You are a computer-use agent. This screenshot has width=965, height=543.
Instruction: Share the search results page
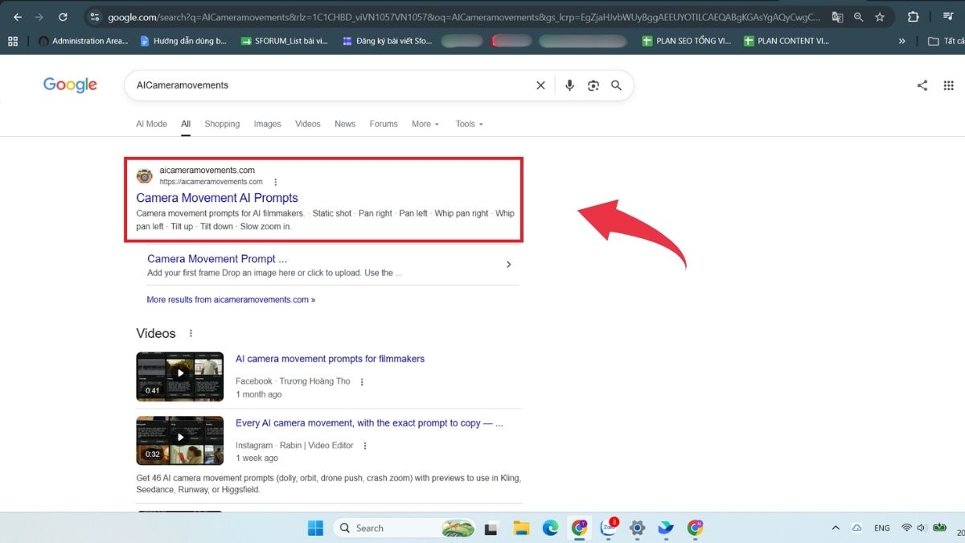pos(922,85)
